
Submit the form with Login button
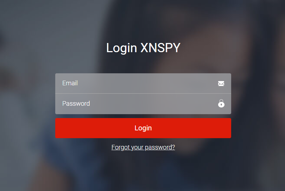(x=143, y=128)
